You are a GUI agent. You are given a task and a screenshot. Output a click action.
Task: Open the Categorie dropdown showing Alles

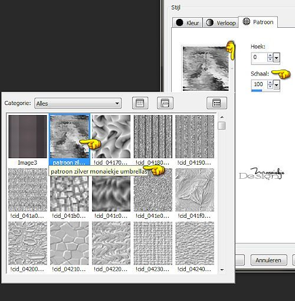pyautogui.click(x=78, y=103)
